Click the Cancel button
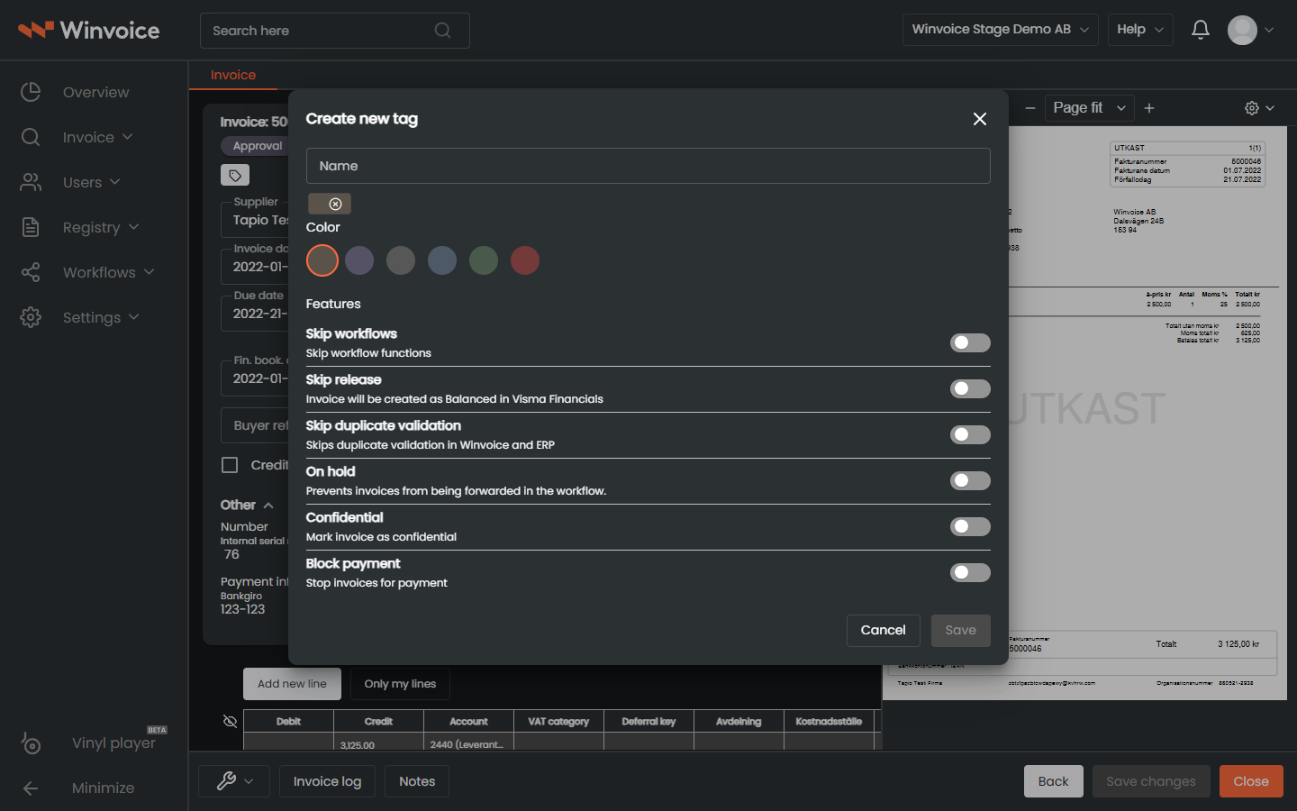This screenshot has height=811, width=1297. tap(883, 631)
